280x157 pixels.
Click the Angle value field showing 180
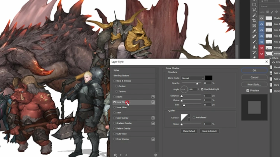pos(192,90)
